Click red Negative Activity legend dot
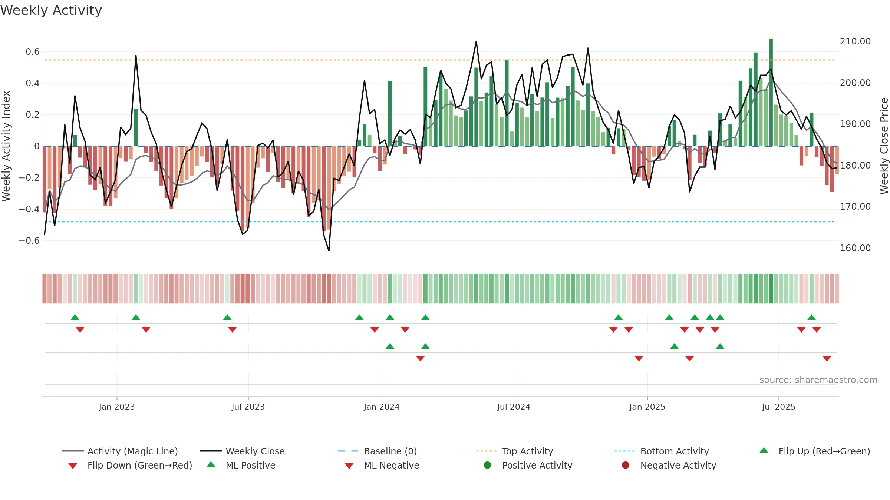This screenshot has height=500, width=890. click(x=626, y=465)
